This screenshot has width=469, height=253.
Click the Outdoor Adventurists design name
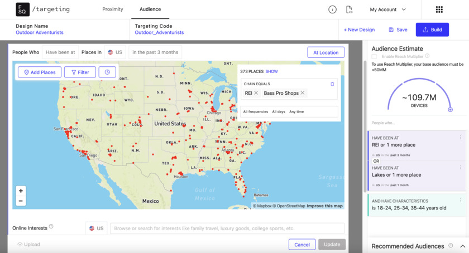[40, 32]
